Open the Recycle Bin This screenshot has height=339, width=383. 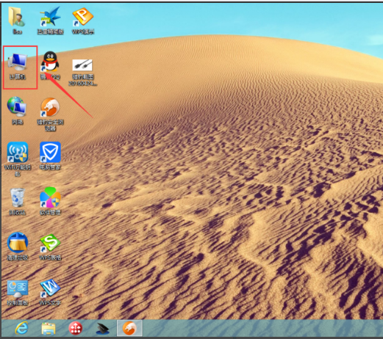[x=17, y=202]
